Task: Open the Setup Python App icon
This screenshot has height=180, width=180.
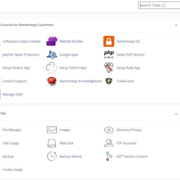Action: pos(52,68)
